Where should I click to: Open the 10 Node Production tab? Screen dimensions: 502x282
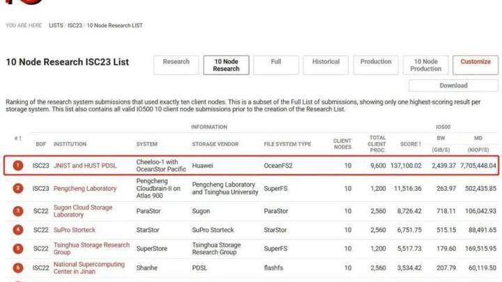pyautogui.click(x=425, y=65)
